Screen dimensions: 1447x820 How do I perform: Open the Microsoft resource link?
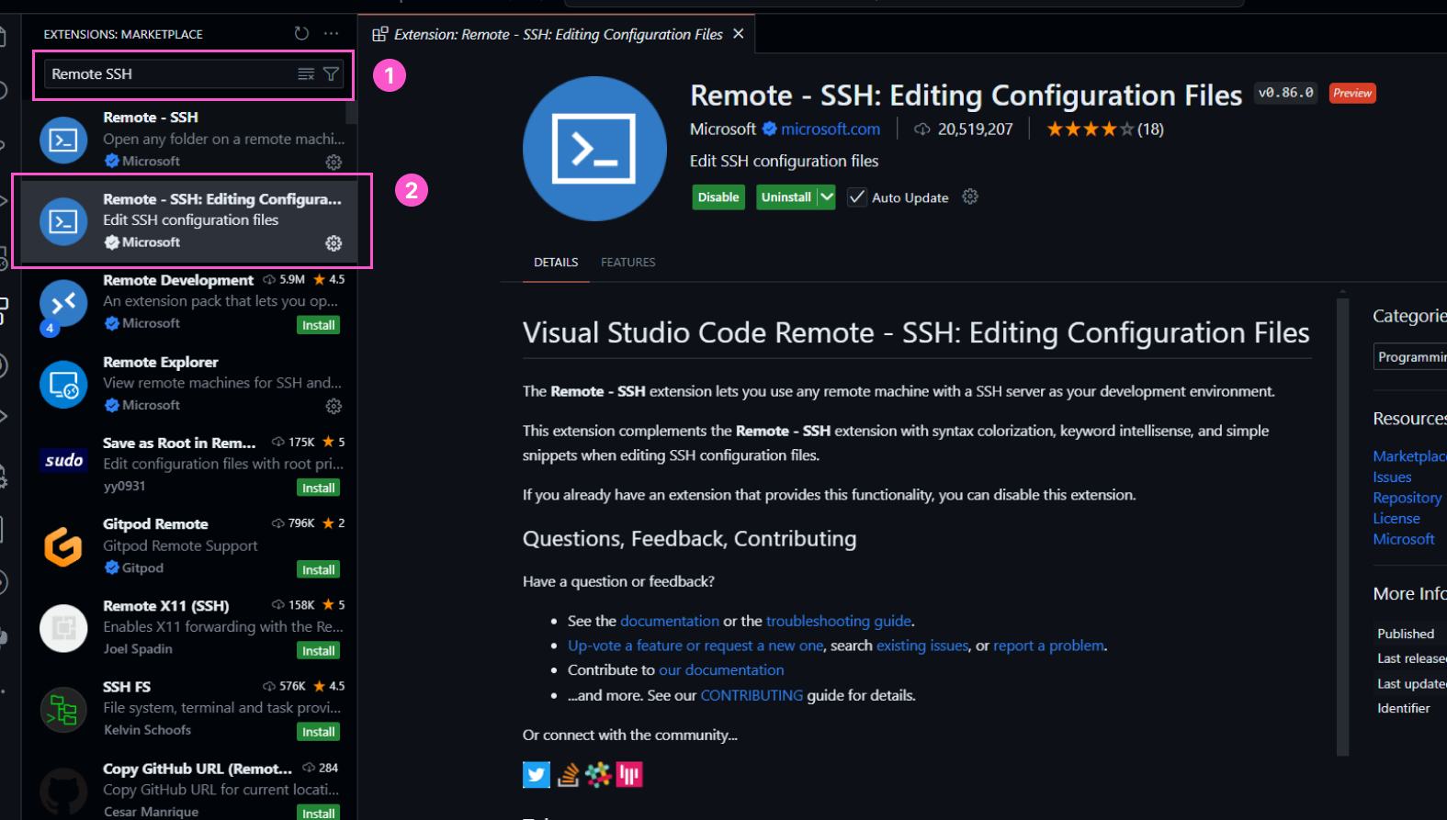(x=1404, y=539)
